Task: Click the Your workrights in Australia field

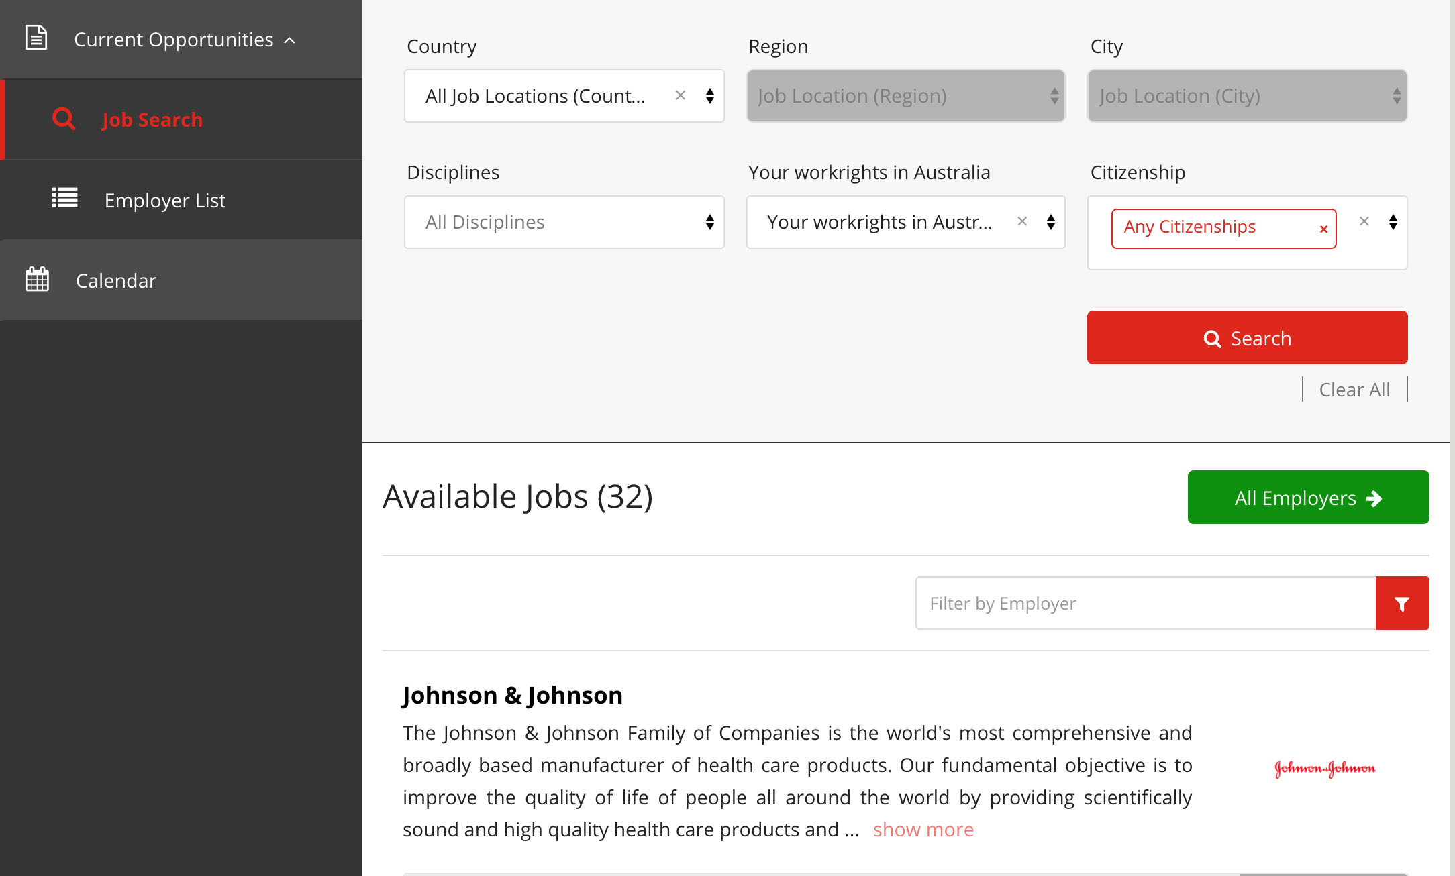Action: [905, 222]
